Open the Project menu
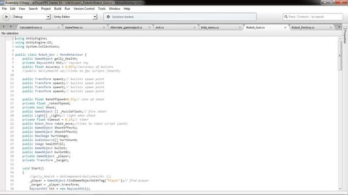348x195 pixels. 46,9
